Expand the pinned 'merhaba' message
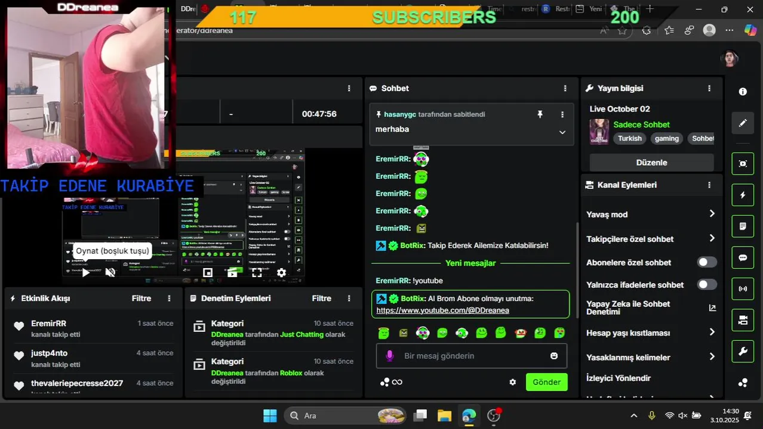The height and width of the screenshot is (429, 763). (x=562, y=132)
